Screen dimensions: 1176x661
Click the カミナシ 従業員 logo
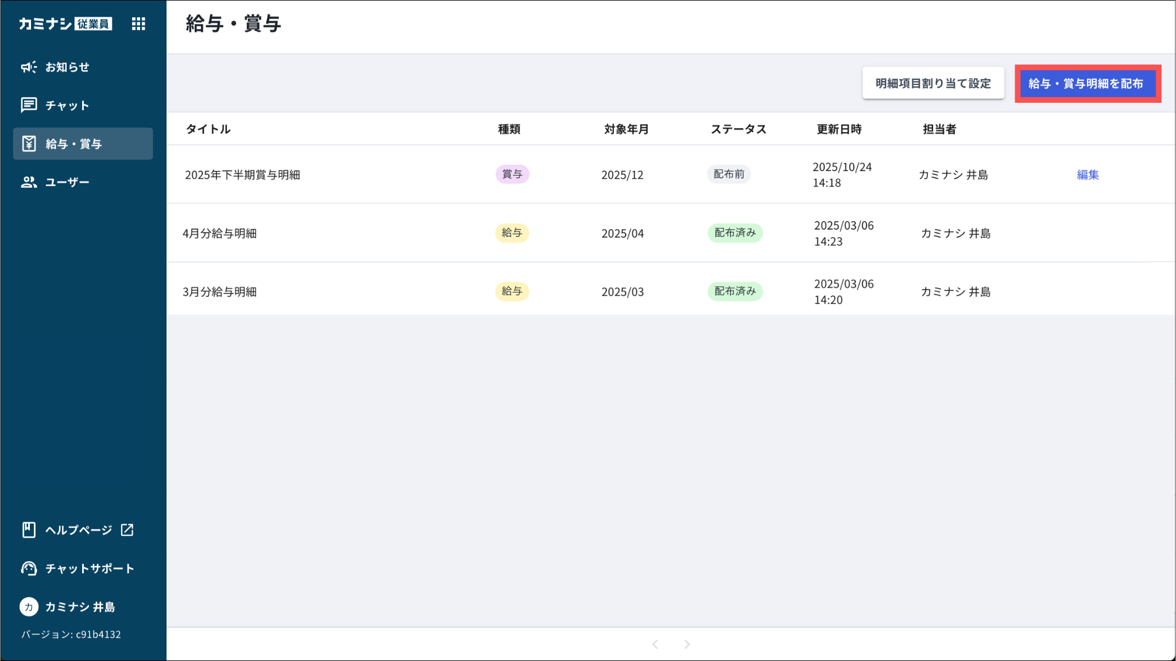[x=65, y=24]
